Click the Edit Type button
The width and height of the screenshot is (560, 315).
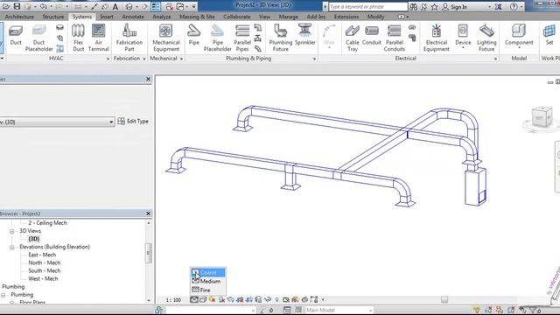133,122
